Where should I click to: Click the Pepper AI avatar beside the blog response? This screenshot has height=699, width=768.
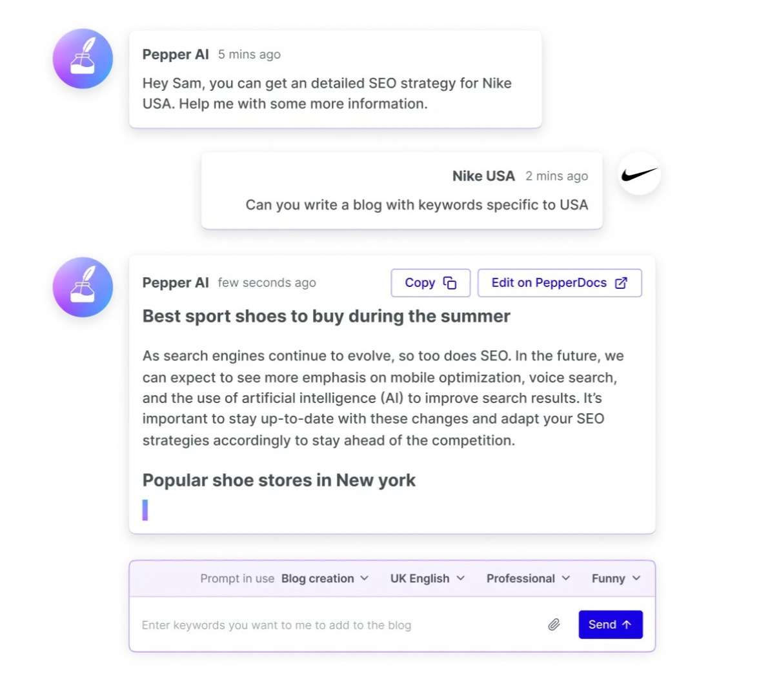click(x=83, y=288)
